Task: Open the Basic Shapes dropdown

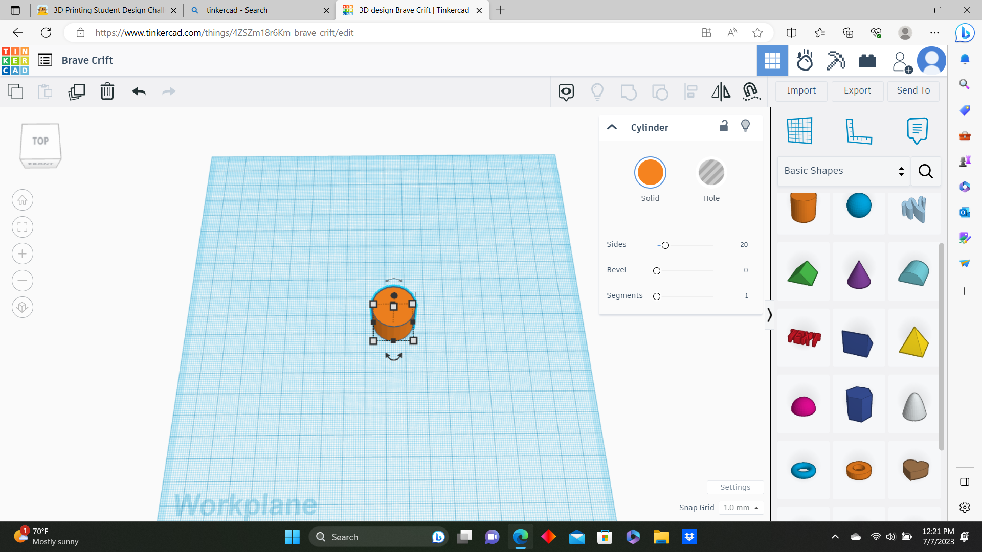Action: point(842,171)
